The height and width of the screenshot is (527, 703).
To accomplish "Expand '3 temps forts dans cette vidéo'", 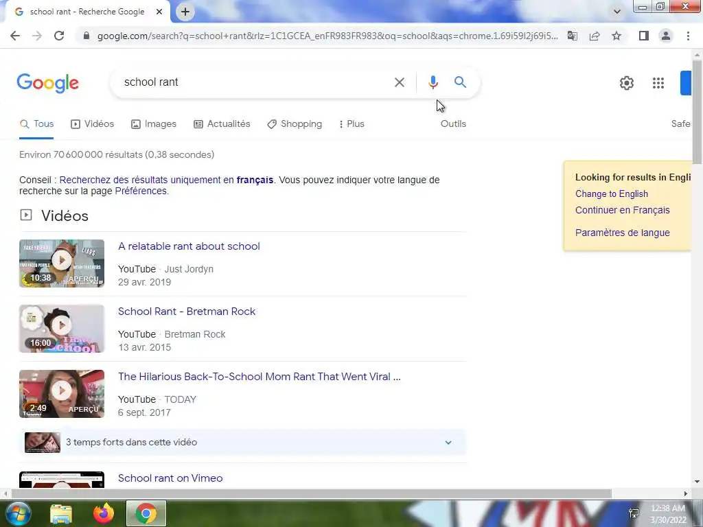I will pyautogui.click(x=242, y=443).
